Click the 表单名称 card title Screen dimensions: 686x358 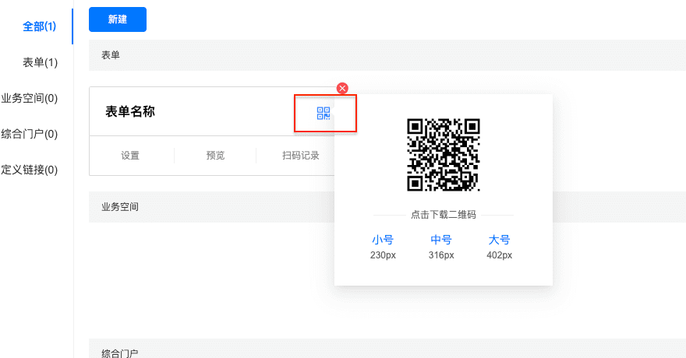[x=130, y=112]
